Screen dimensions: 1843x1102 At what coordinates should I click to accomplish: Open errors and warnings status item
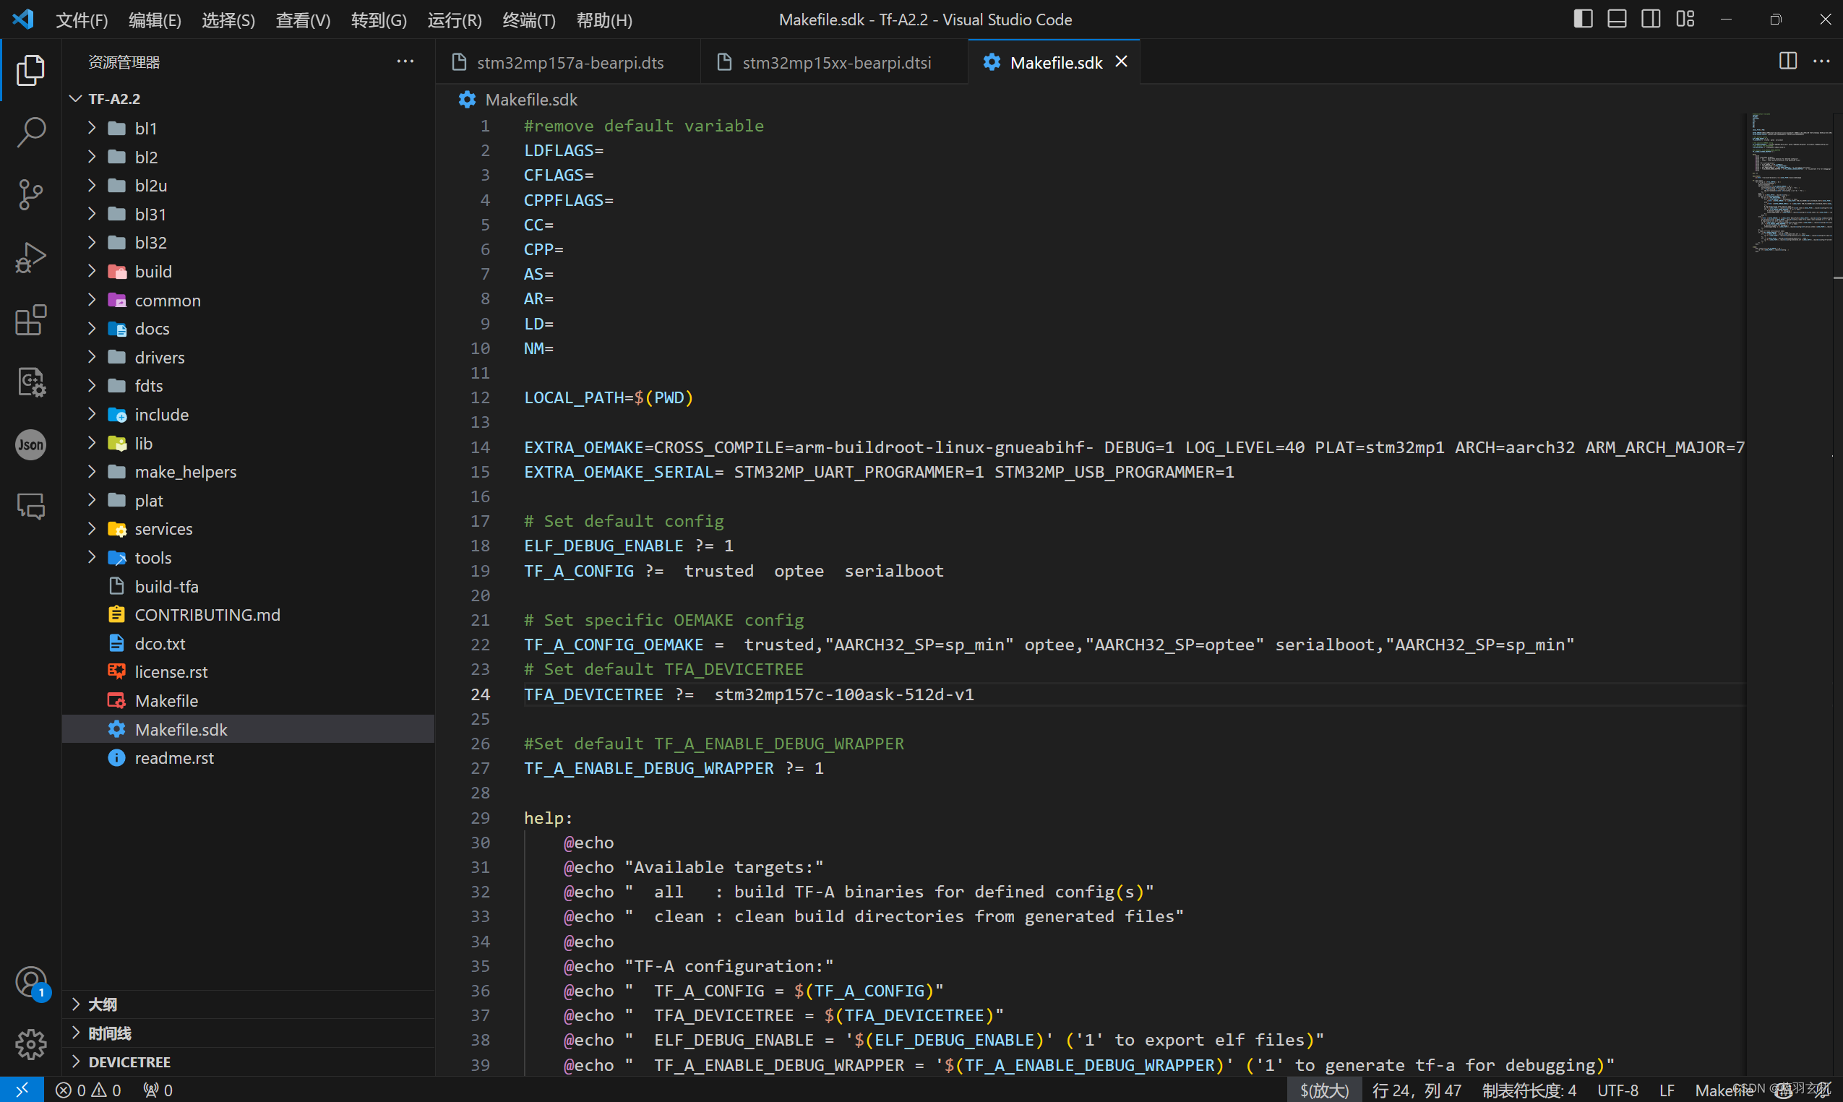(x=88, y=1090)
